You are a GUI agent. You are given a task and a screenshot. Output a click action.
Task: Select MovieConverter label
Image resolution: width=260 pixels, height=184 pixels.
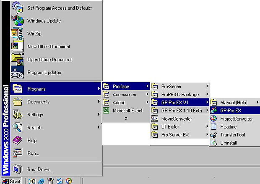177,118
